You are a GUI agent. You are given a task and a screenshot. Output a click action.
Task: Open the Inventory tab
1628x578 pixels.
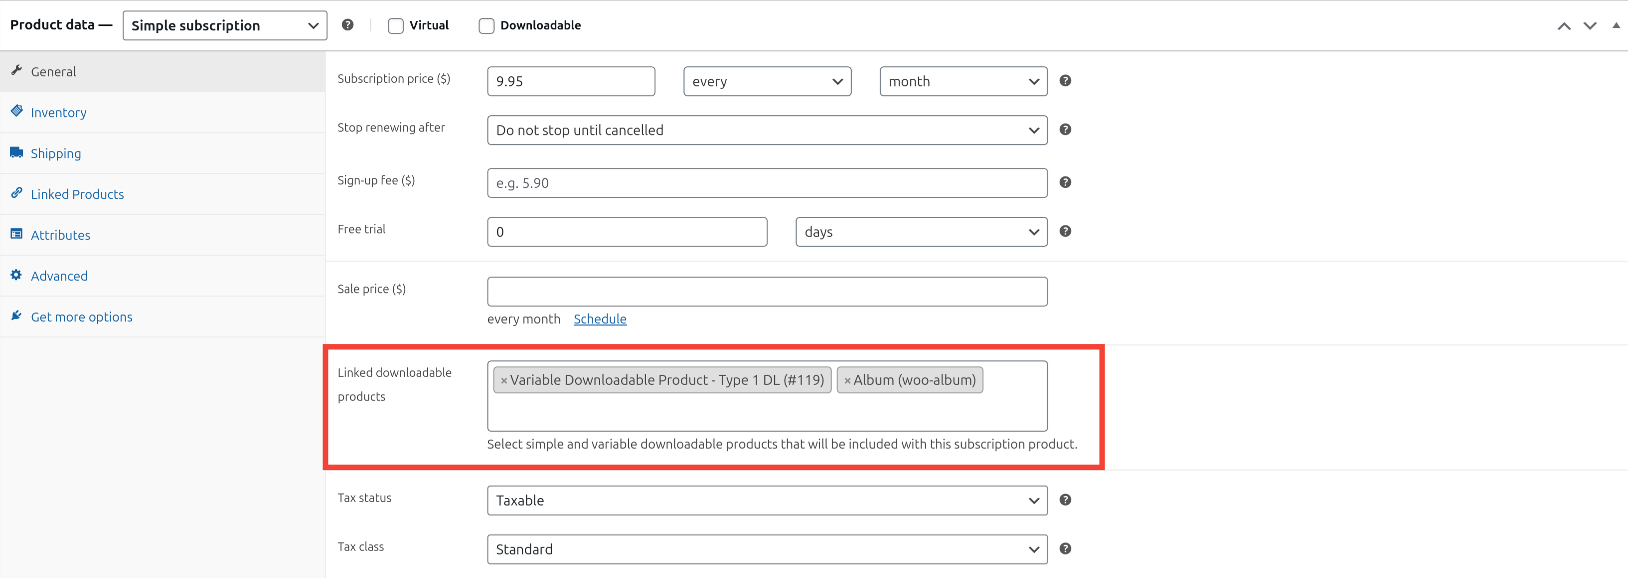pyautogui.click(x=58, y=113)
